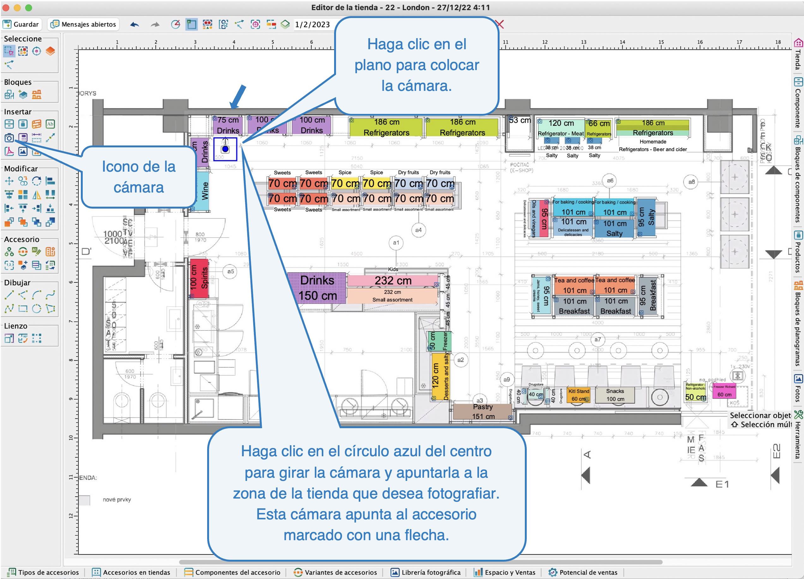Click the rotate canvas 90 degrees icon
The height and width of the screenshot is (579, 804).
(x=23, y=339)
